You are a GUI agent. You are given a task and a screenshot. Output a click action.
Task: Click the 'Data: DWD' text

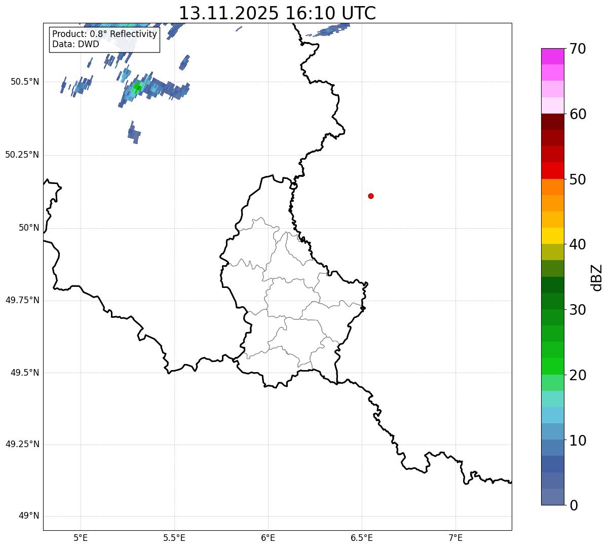pos(75,44)
